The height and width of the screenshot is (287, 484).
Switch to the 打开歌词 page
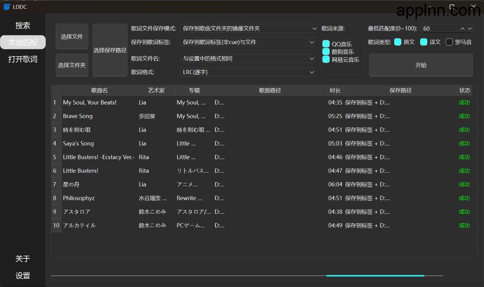coord(23,59)
